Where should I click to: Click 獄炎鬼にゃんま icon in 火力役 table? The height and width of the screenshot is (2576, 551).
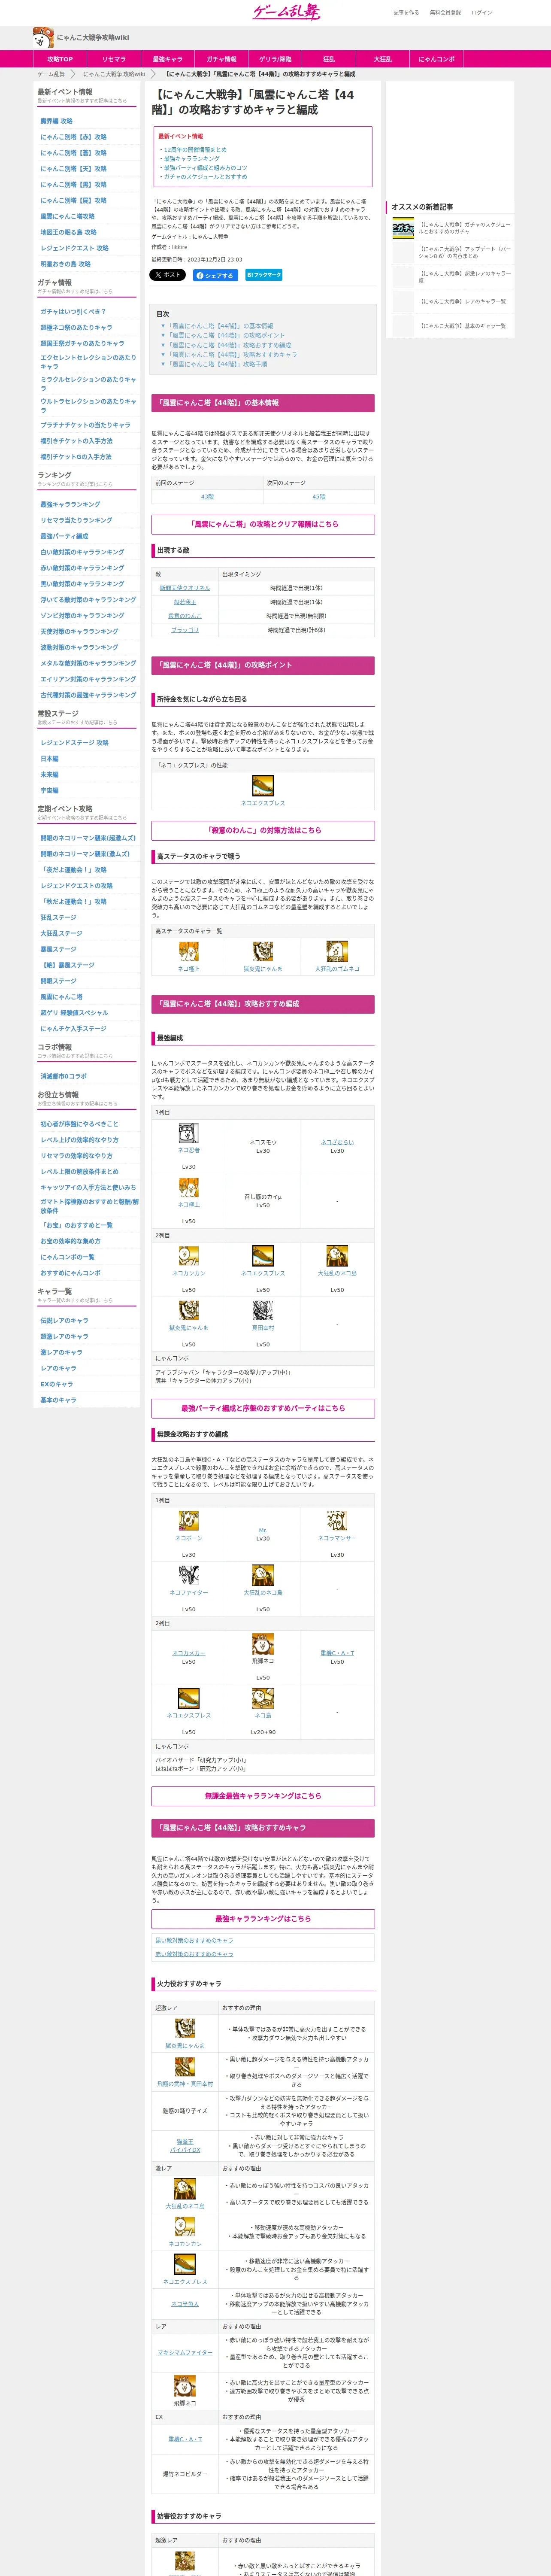[x=185, y=2028]
